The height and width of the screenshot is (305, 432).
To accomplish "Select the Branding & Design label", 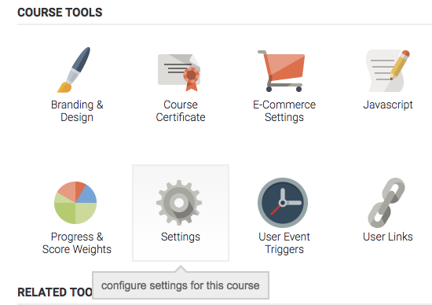I will [77, 111].
